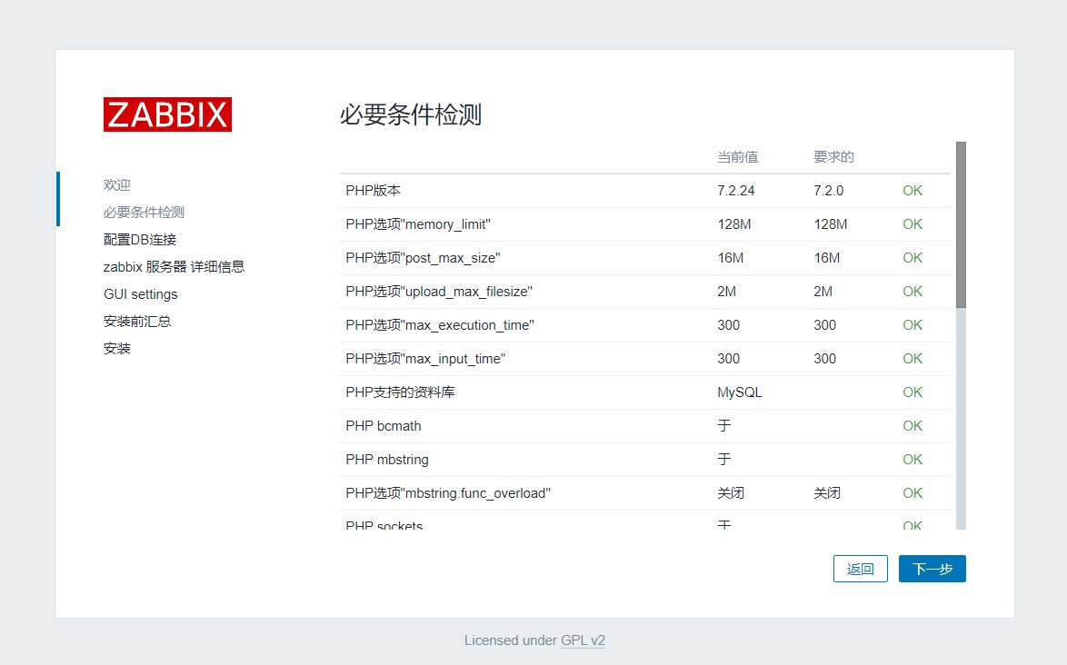This screenshot has width=1067, height=665.
Task: Click OK status in memory_limit row
Action: (912, 224)
